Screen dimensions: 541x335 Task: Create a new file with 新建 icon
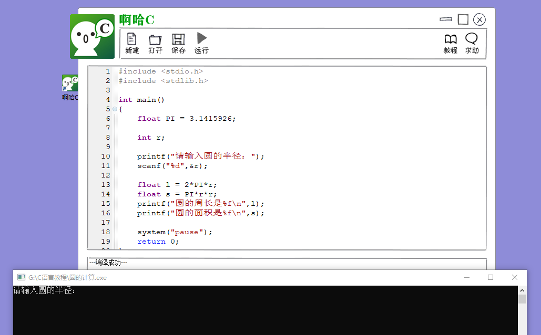coord(132,43)
